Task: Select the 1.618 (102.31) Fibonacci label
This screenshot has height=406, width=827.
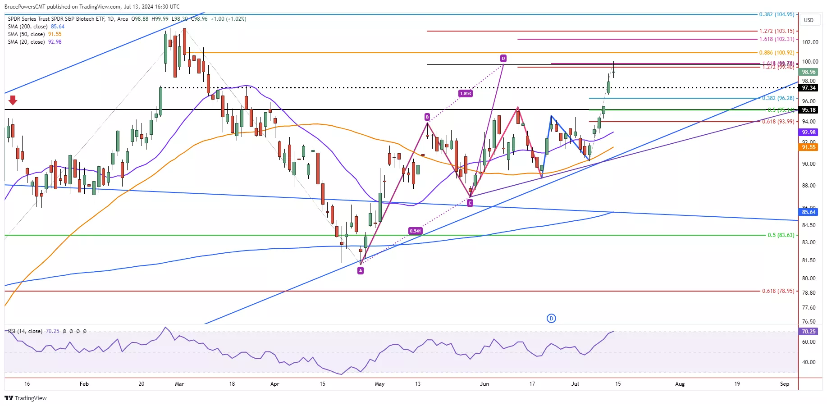Action: click(777, 39)
